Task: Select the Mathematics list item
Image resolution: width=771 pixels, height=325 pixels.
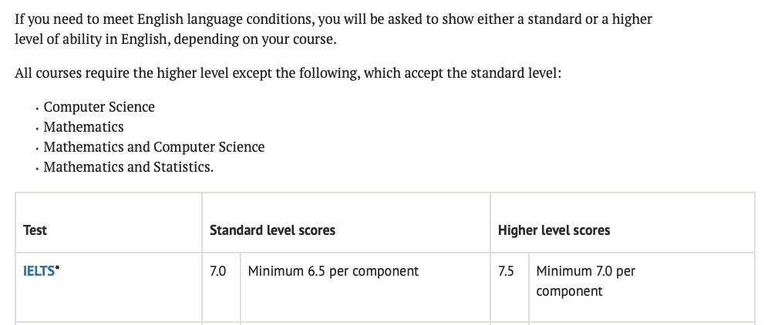Action: tap(83, 127)
